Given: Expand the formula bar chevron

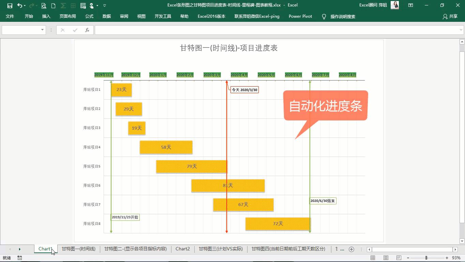Looking at the screenshot, I should point(461,30).
